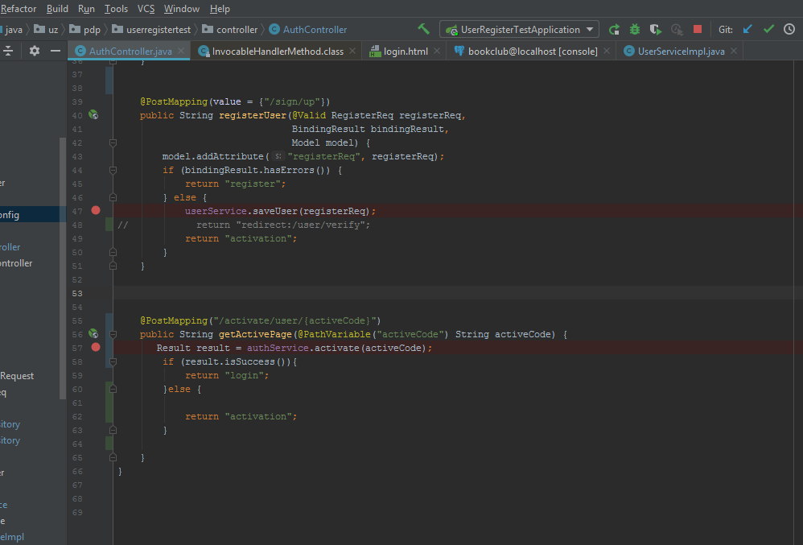Update project with the blue Git arrow
Image resolution: width=803 pixels, height=545 pixels.
[747, 29]
